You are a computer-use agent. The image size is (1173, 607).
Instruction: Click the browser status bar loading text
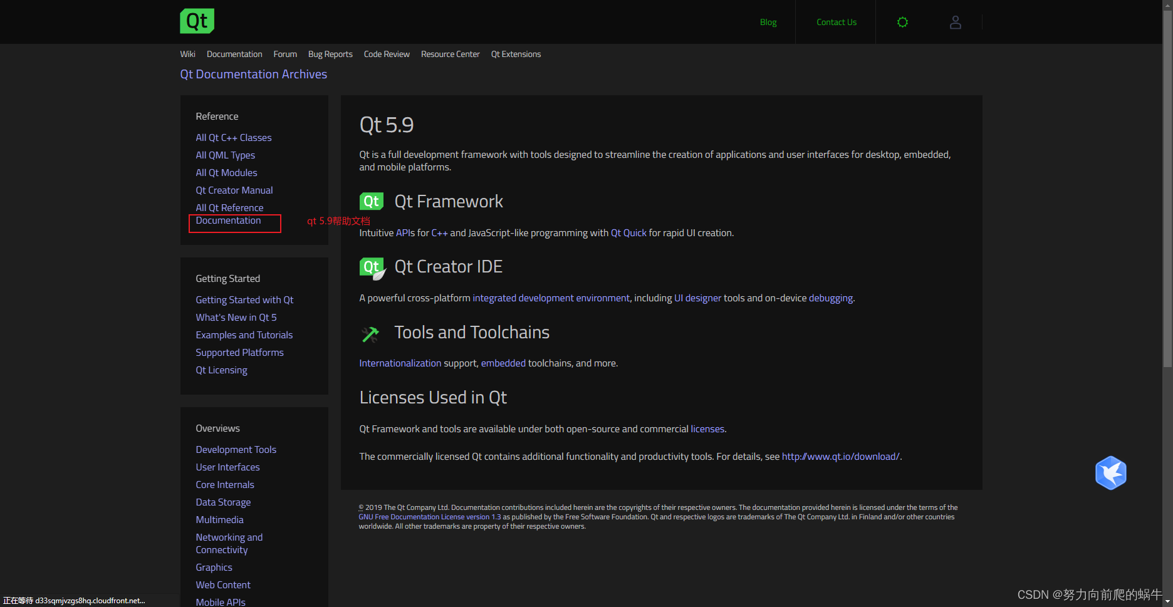(x=74, y=600)
